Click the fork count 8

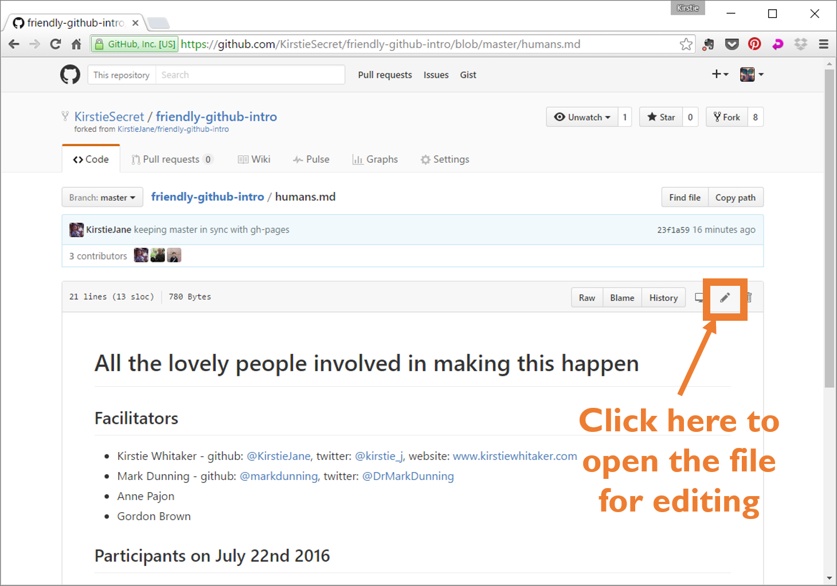(756, 117)
